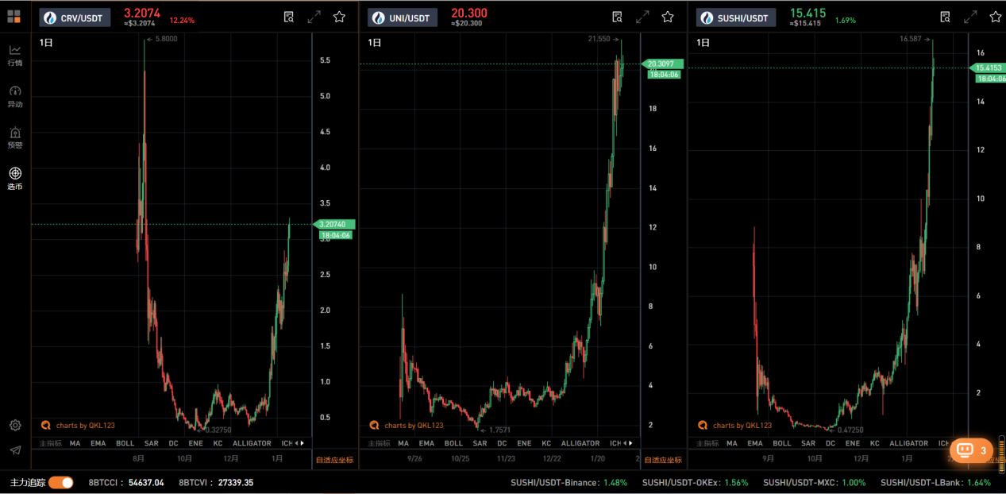The image size is (1006, 494).
Task: Open the UNI/USDT pair selector
Action: 403,17
